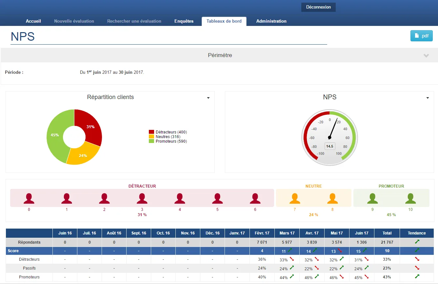Click the NEUTRE section heading
This screenshot has height=284, width=438.
[314, 186]
